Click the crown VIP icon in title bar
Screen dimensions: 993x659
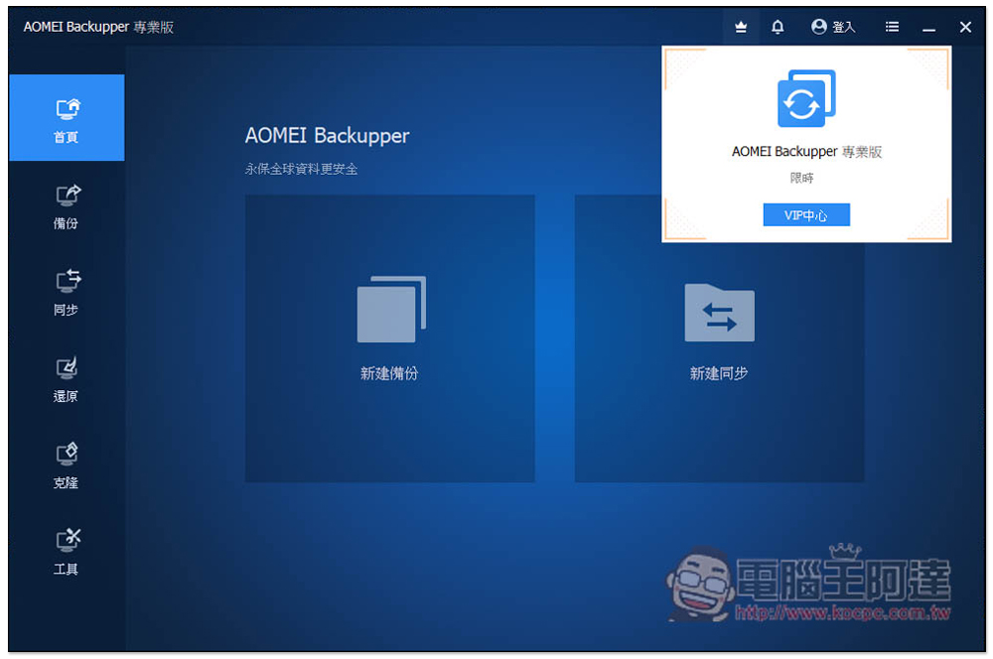[x=741, y=28]
